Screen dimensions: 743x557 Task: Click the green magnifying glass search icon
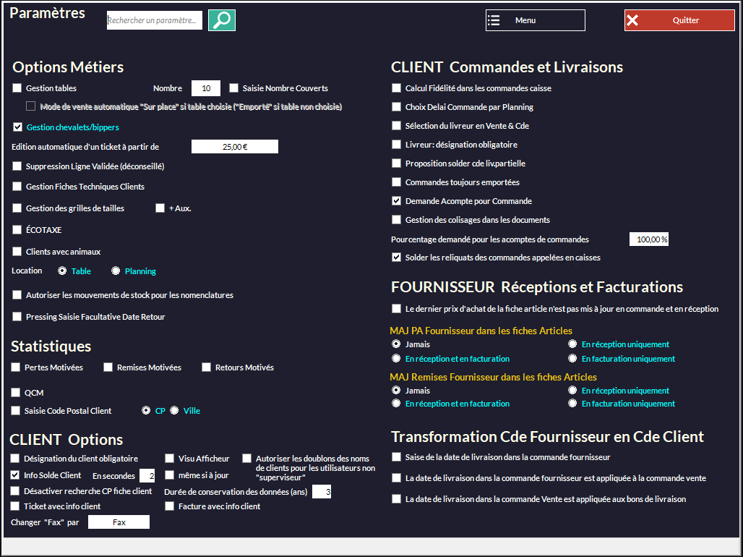pyautogui.click(x=222, y=20)
